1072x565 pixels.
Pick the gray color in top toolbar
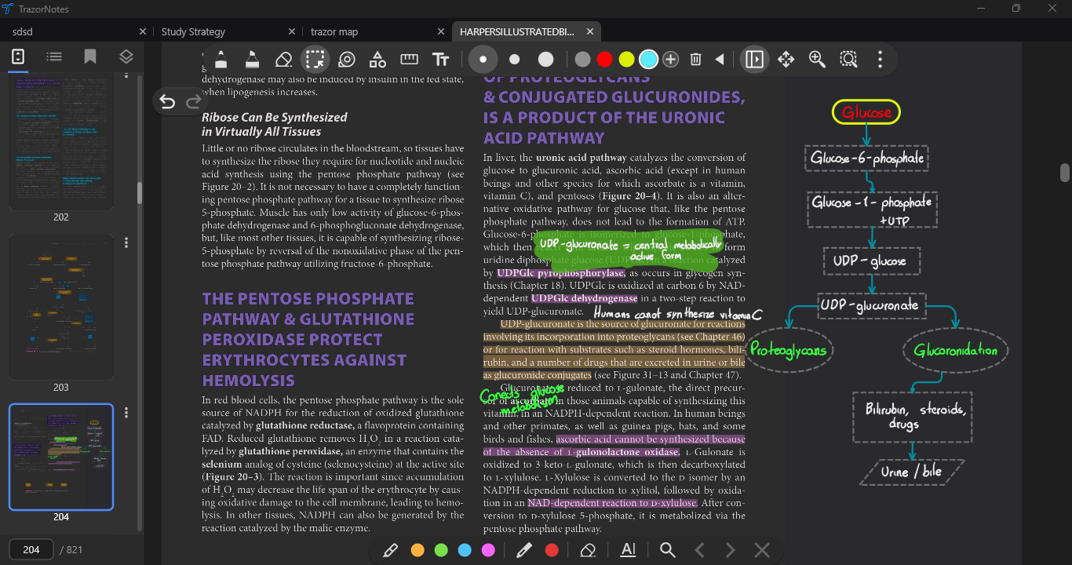[x=582, y=59]
